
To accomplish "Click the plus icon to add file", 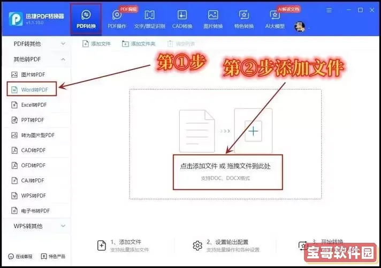I will click(x=253, y=130).
